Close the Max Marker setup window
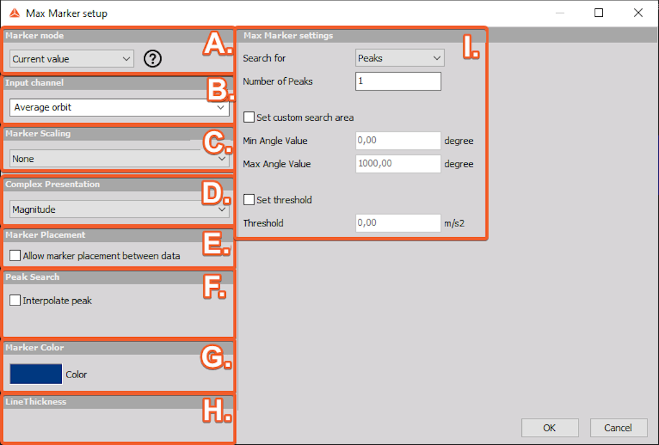 638,13
